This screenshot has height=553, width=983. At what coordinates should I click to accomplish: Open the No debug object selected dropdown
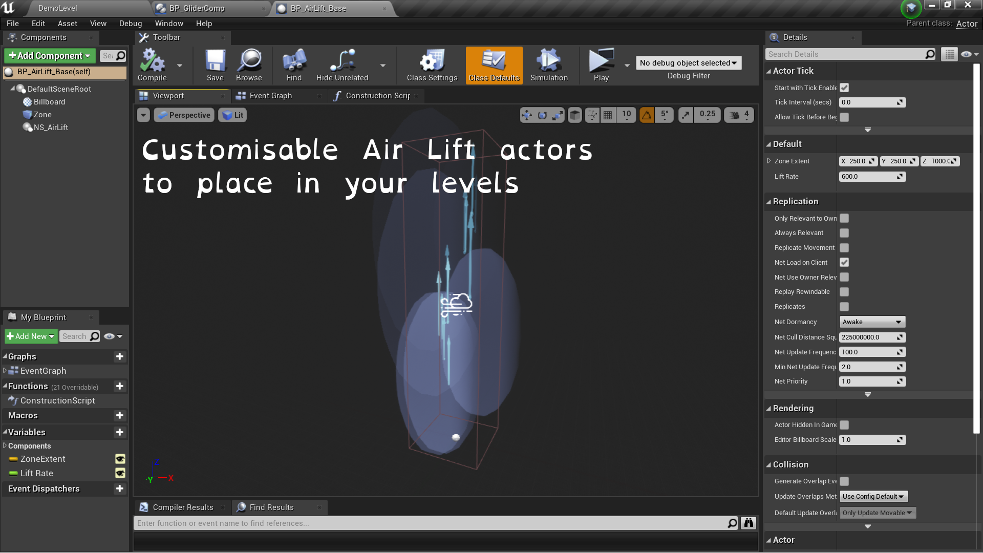coord(688,62)
